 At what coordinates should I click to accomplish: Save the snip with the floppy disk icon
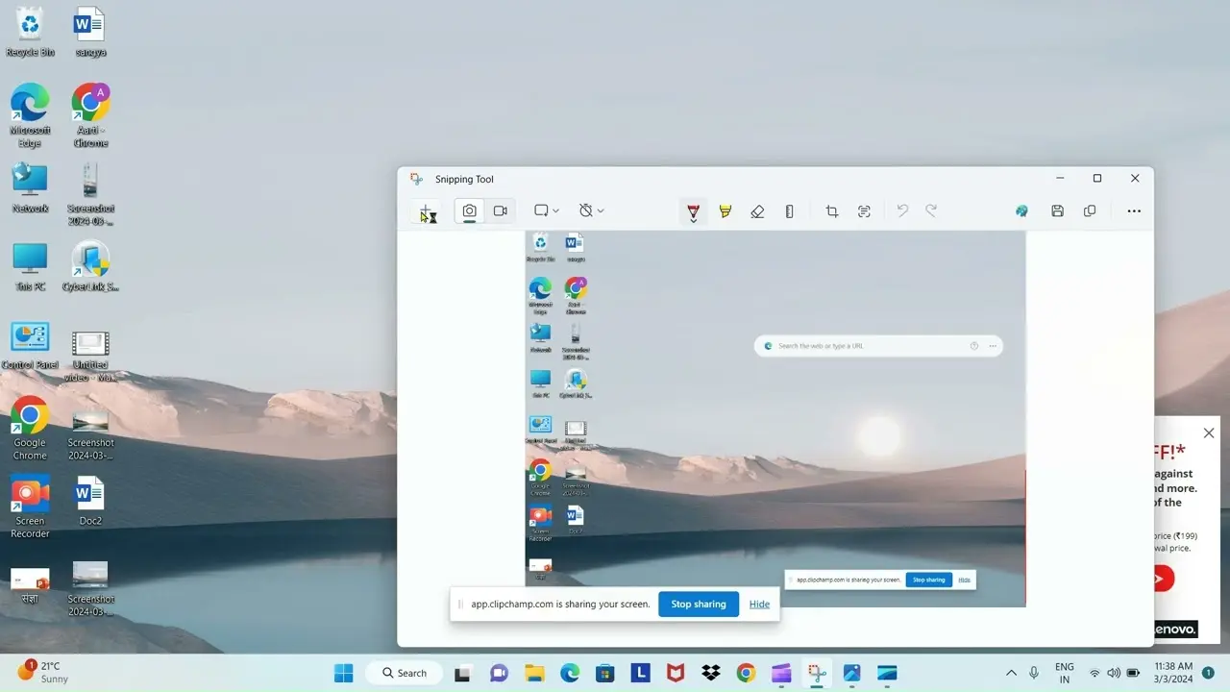pos(1057,211)
